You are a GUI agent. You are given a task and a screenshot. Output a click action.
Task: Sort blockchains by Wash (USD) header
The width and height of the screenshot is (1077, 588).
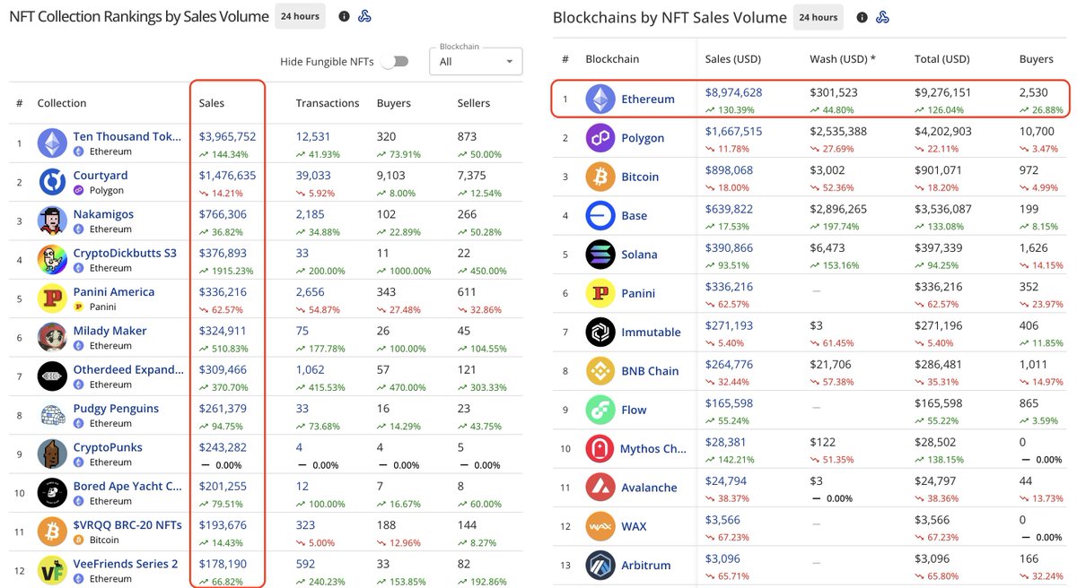click(x=842, y=59)
